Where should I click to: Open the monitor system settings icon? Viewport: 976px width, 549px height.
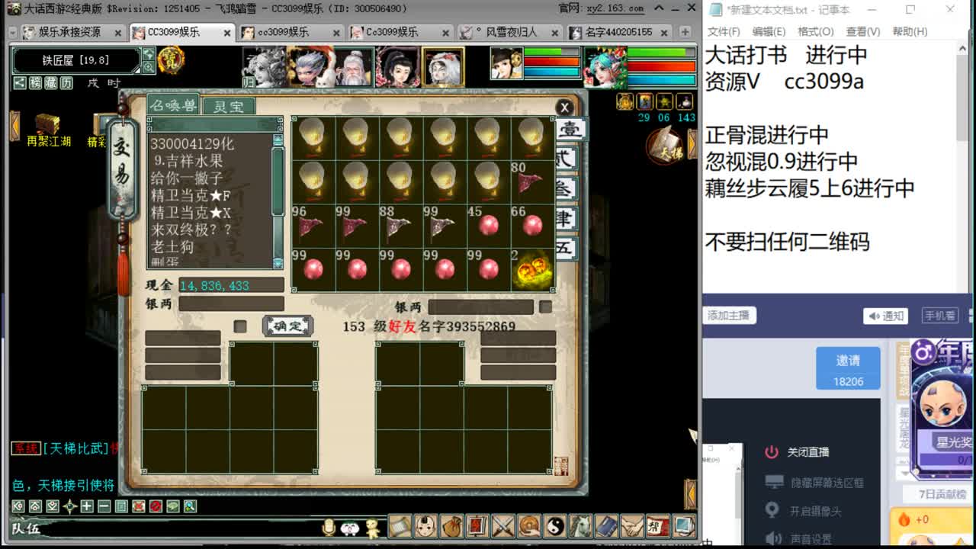pyautogui.click(x=683, y=525)
